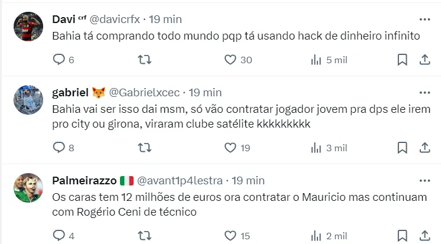Open more options on Davi's tweet
This screenshot has height=244, width=441.
coord(424,19)
